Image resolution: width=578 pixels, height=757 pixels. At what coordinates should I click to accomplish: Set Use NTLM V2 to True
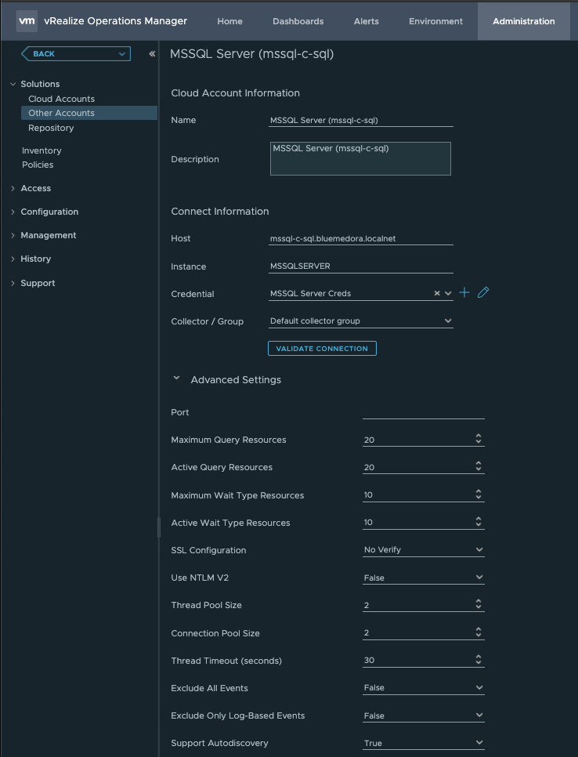[x=423, y=578]
